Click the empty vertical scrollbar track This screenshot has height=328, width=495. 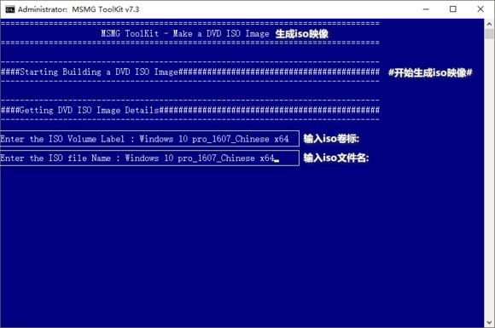[x=489, y=176]
